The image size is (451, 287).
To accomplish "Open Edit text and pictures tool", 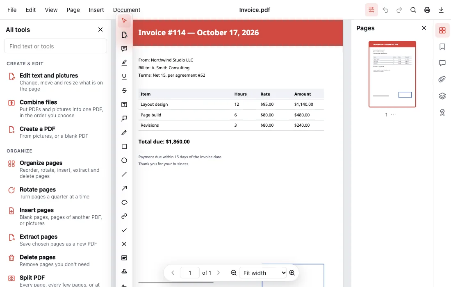I will 55,82.
